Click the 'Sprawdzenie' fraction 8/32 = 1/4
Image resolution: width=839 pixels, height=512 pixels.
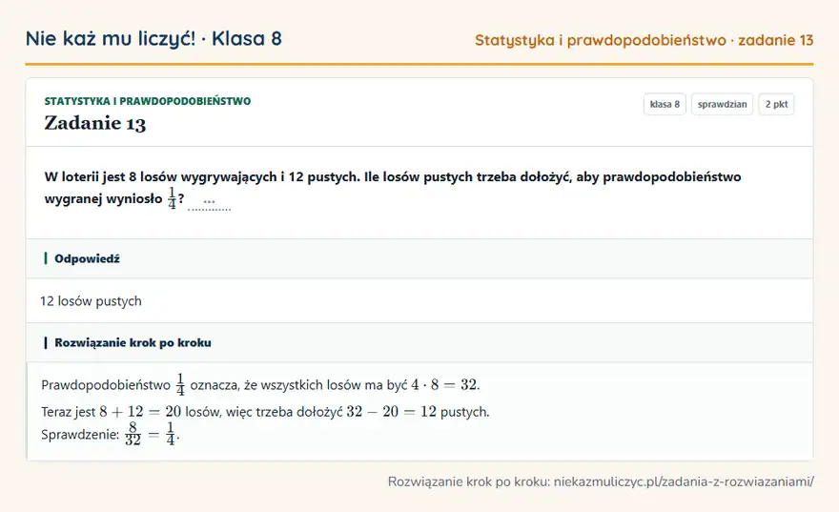pos(151,434)
